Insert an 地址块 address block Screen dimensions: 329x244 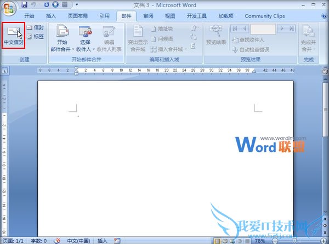pyautogui.click(x=162, y=29)
